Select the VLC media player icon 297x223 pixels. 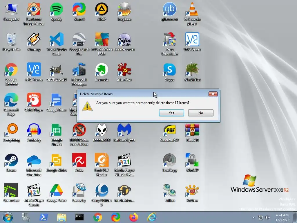point(192,14)
